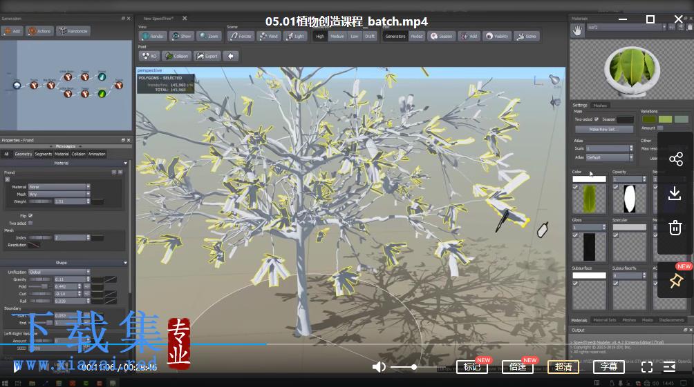
Task: Toggle the Subsurface% map checkbox
Action: coord(616,284)
